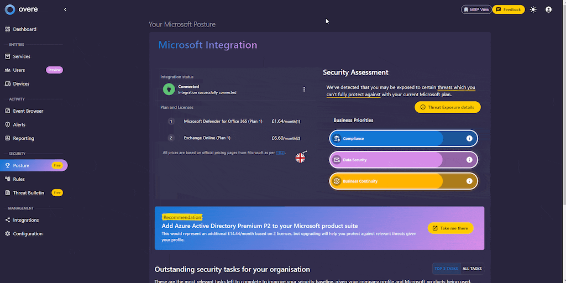Show info for the Data Security priority
This screenshot has height=283, width=566.
point(469,160)
